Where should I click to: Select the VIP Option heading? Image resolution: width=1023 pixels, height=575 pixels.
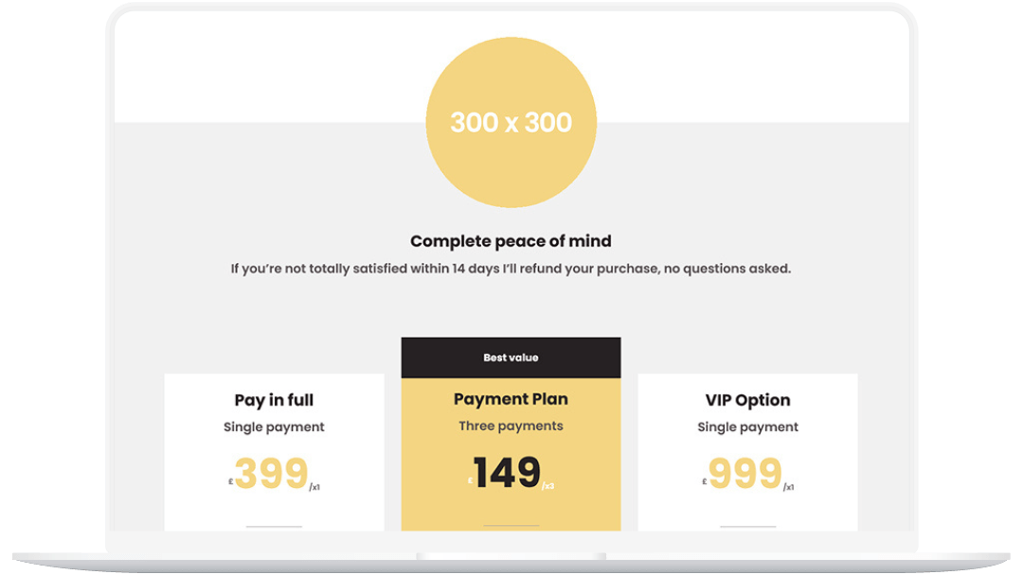click(747, 400)
